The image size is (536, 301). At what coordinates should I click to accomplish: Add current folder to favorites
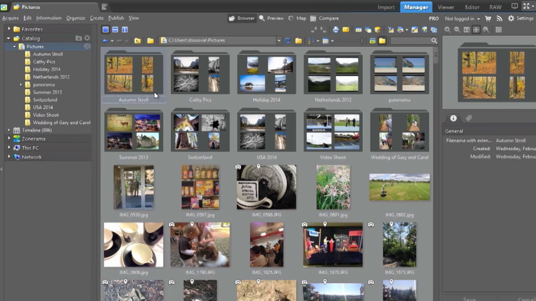[x=299, y=41]
